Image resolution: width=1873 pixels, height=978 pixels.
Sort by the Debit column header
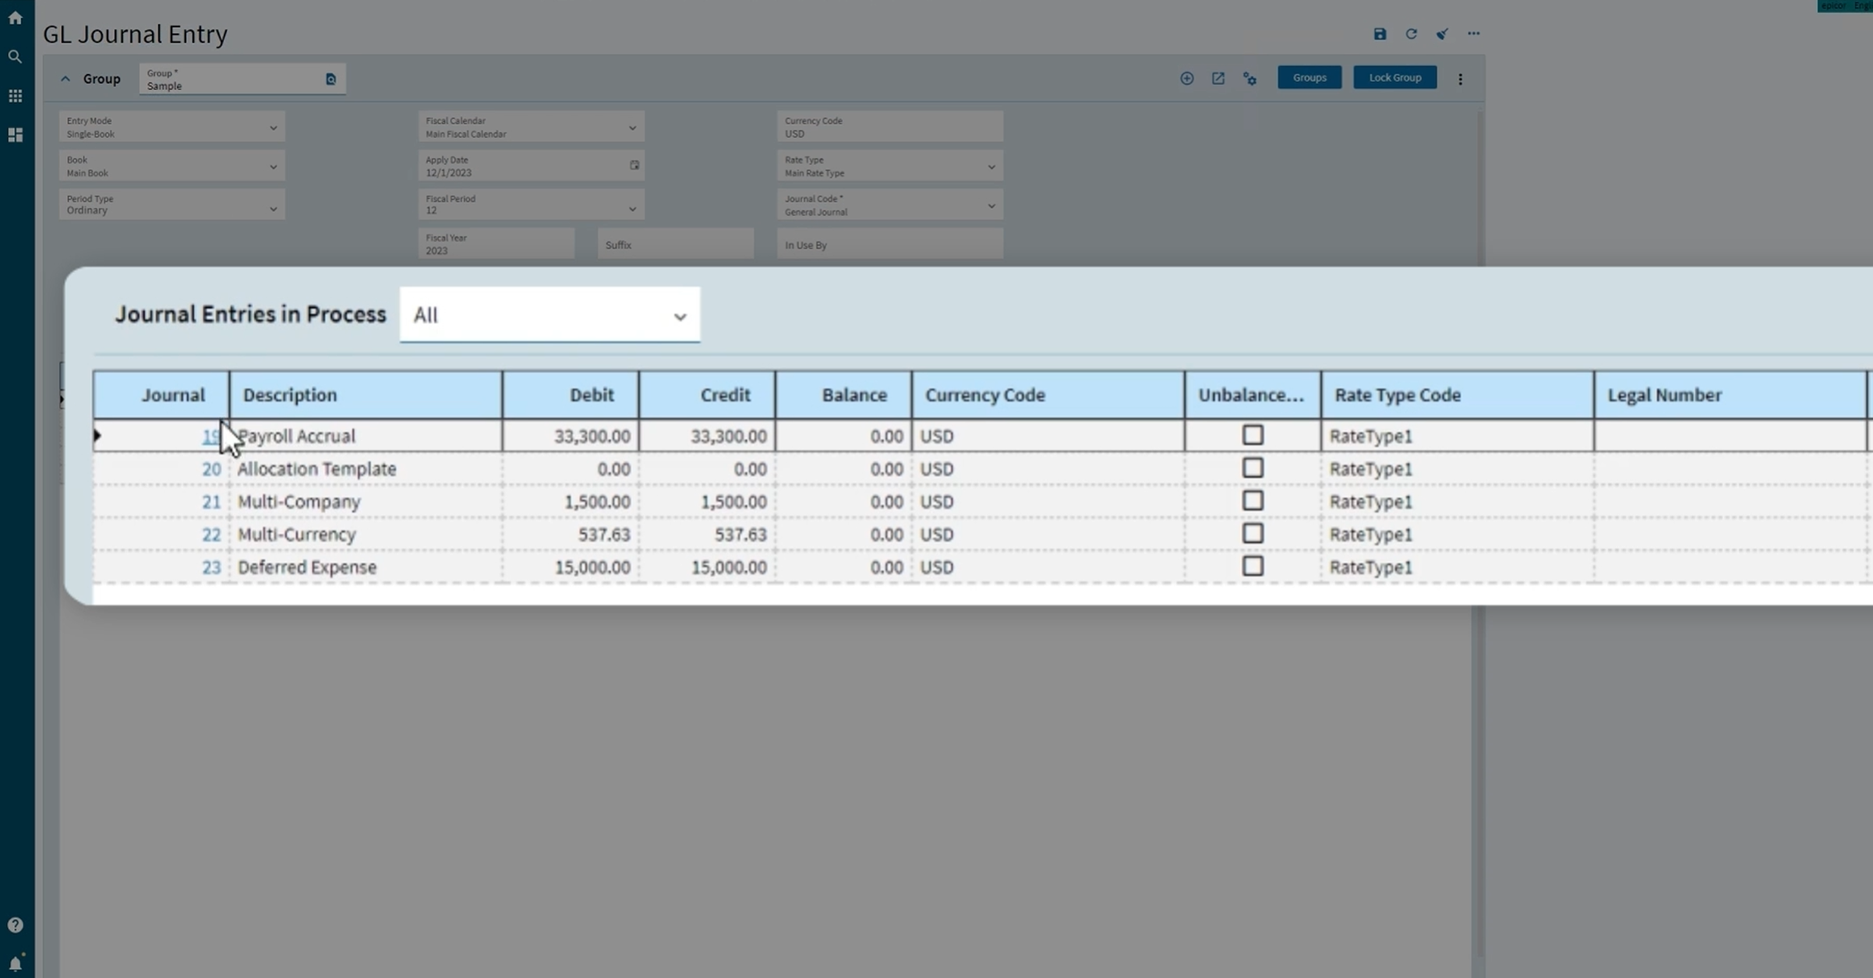click(x=571, y=394)
